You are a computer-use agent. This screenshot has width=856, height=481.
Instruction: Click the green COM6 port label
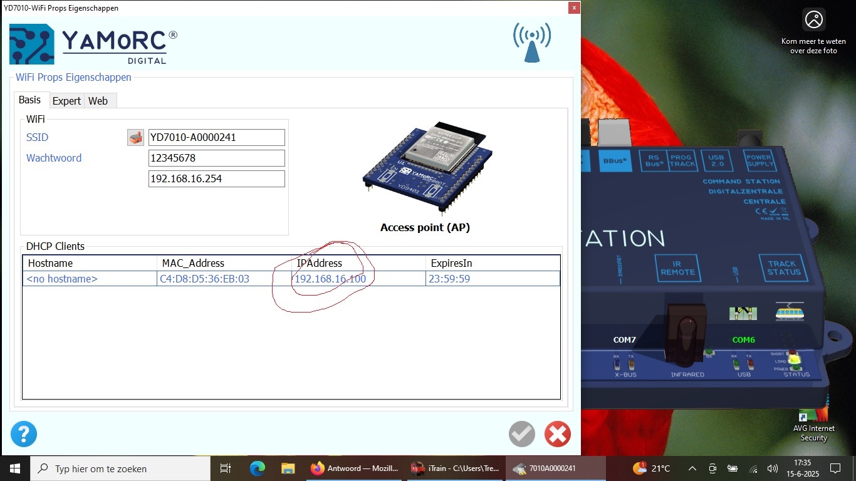tap(744, 340)
